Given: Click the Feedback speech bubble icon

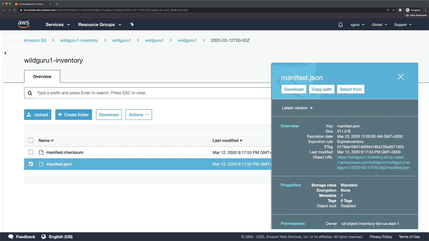Looking at the screenshot, I should (x=11, y=237).
